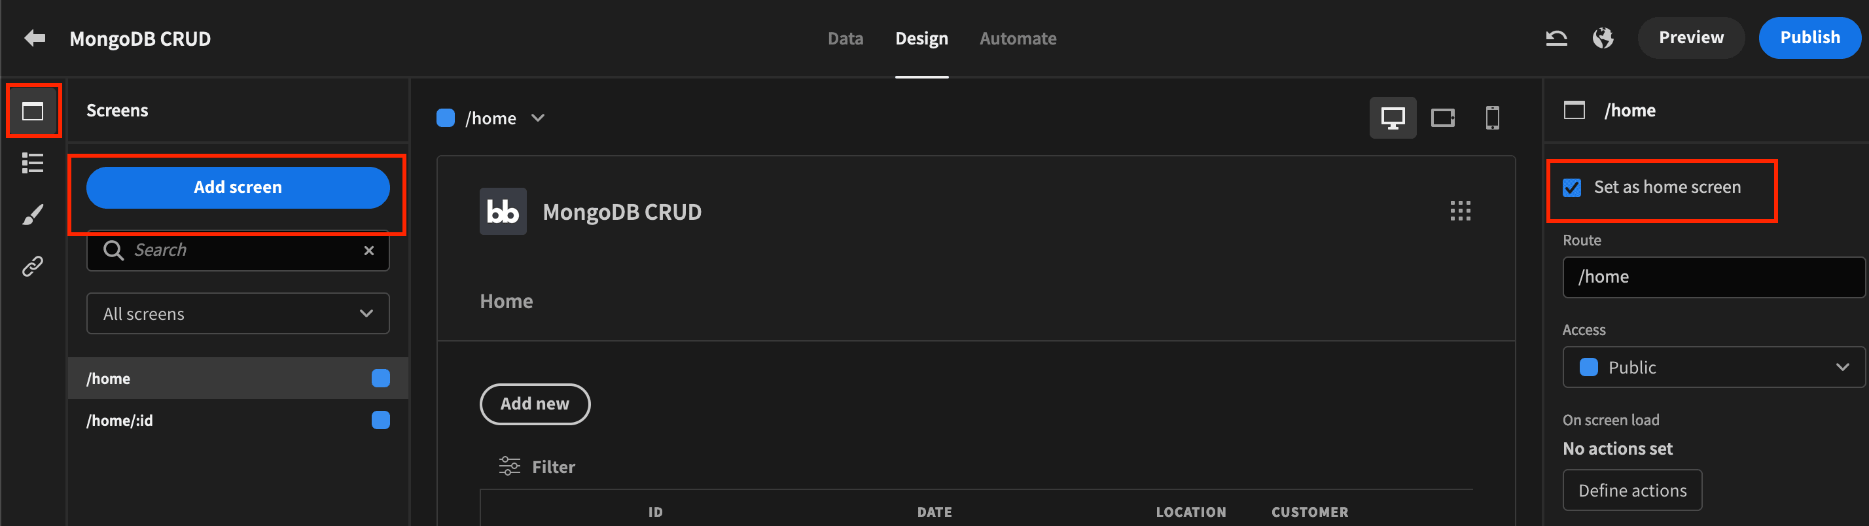
Task: Open the Theme paintbrush icon in sidebar
Action: [x=33, y=215]
